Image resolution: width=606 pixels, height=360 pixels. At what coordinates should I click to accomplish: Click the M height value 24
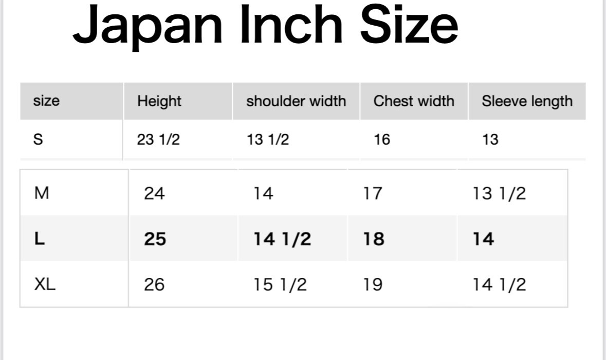(154, 193)
